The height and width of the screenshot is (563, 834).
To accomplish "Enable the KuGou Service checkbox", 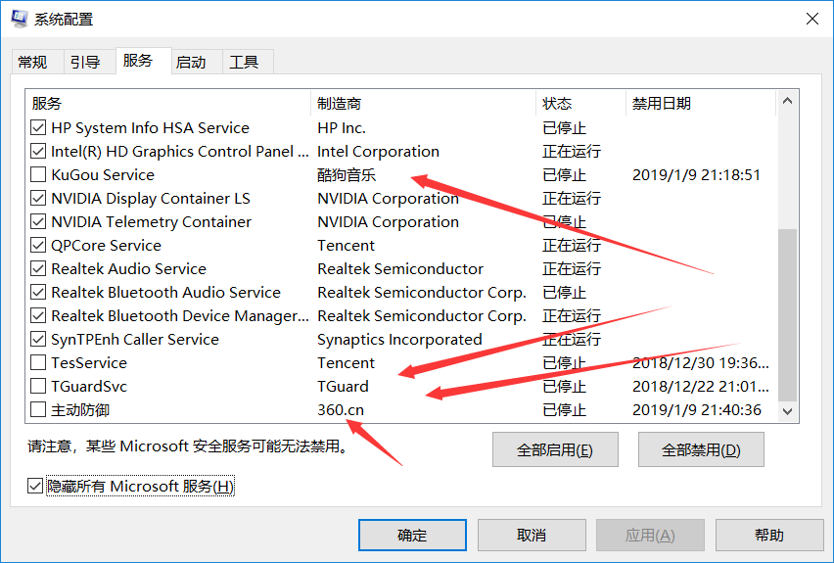I will click(x=38, y=174).
